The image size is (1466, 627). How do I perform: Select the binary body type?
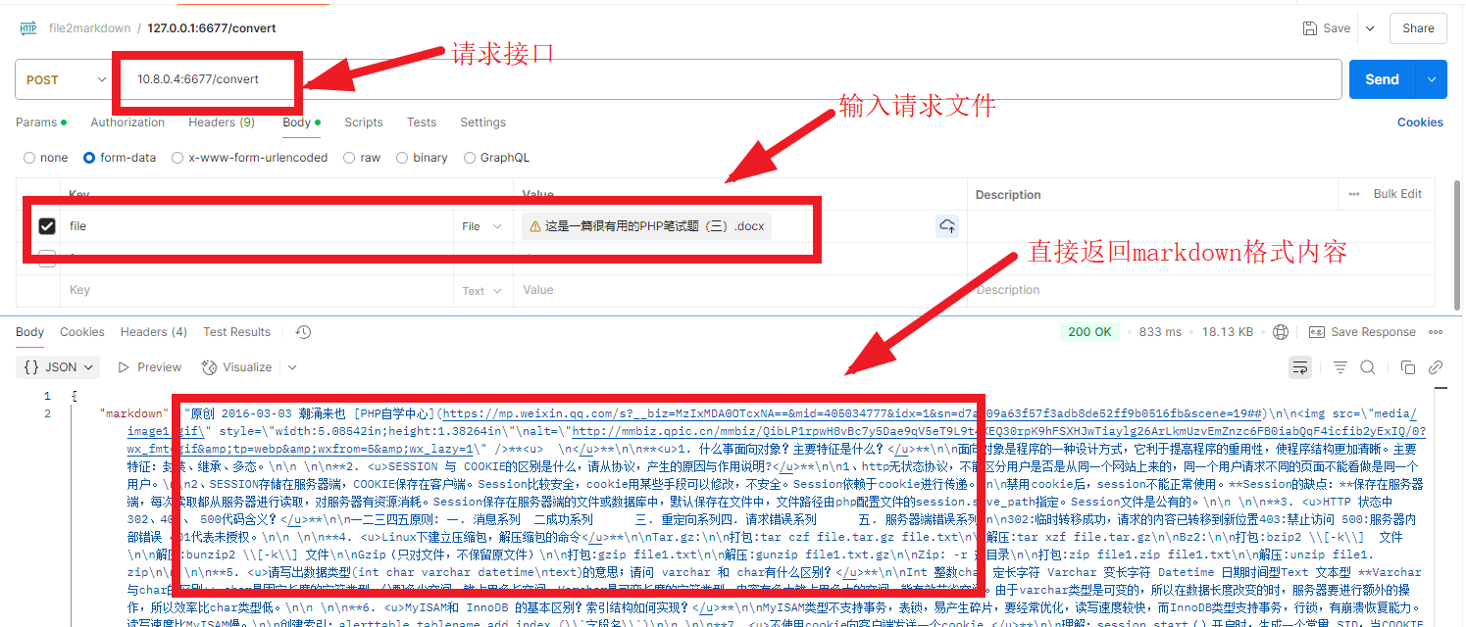pos(403,158)
